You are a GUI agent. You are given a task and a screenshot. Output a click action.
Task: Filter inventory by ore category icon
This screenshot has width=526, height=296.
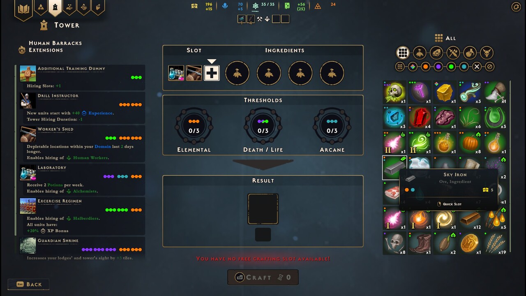pyautogui.click(x=436, y=53)
